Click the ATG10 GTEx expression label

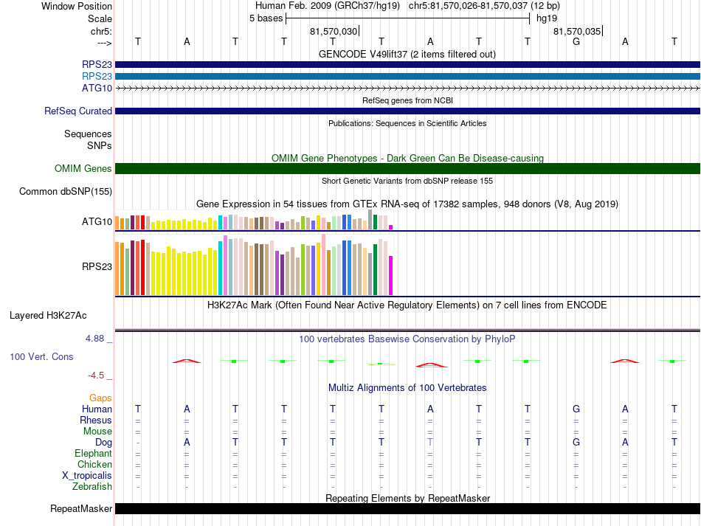(x=97, y=221)
